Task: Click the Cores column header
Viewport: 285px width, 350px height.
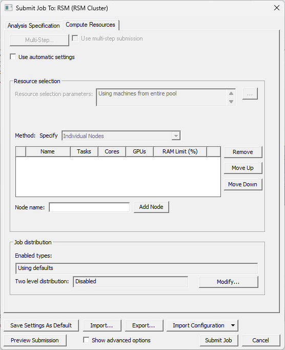Action: 112,152
